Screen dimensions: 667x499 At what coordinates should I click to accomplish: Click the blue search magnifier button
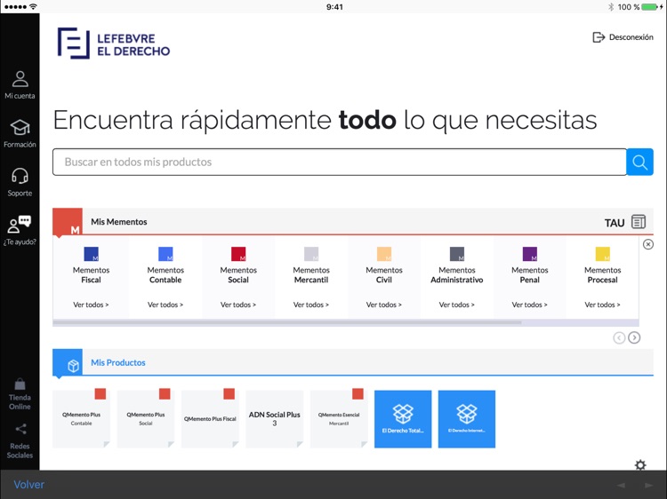pos(639,162)
